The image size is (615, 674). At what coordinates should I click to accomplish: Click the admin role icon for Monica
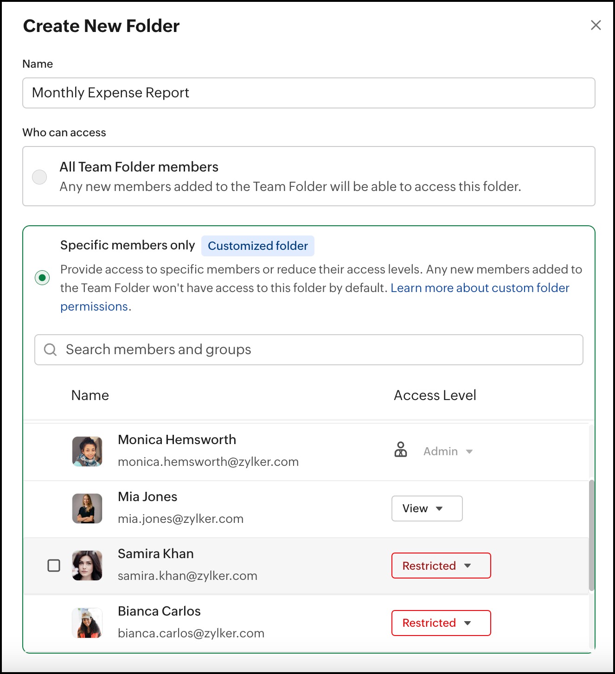[x=401, y=450]
